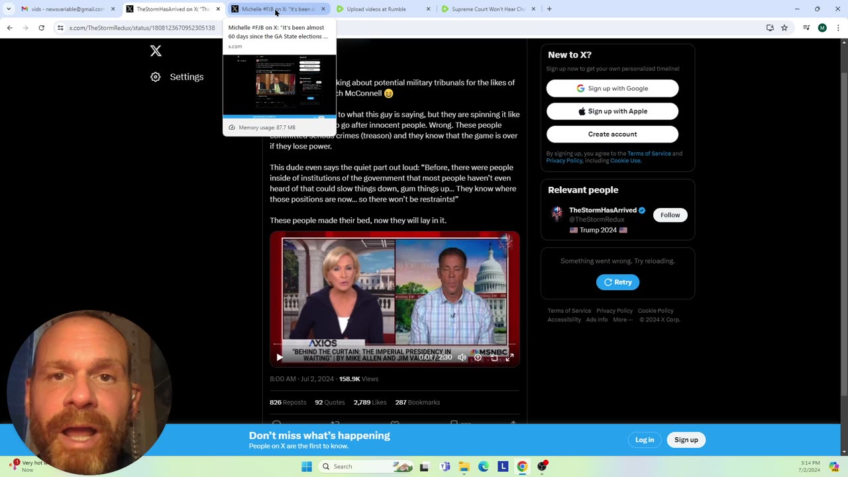The image size is (848, 477).
Task: Follow TheStormHasArrived account
Action: [x=670, y=215]
